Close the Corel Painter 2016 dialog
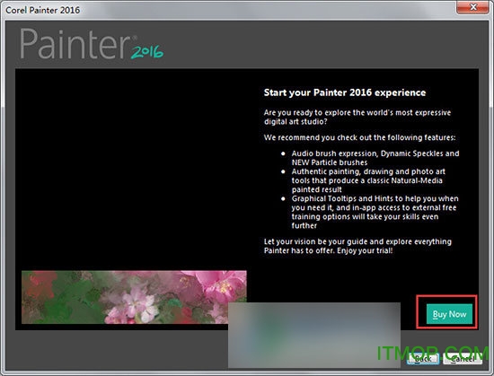Image resolution: width=494 pixels, height=376 pixels. 472,7
